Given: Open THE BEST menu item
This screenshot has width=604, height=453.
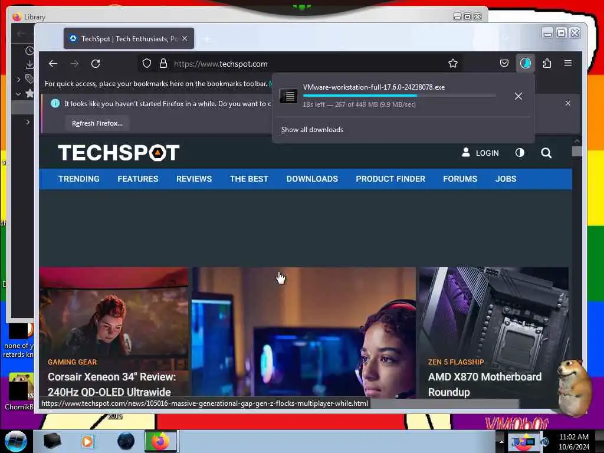Looking at the screenshot, I should click(x=249, y=179).
